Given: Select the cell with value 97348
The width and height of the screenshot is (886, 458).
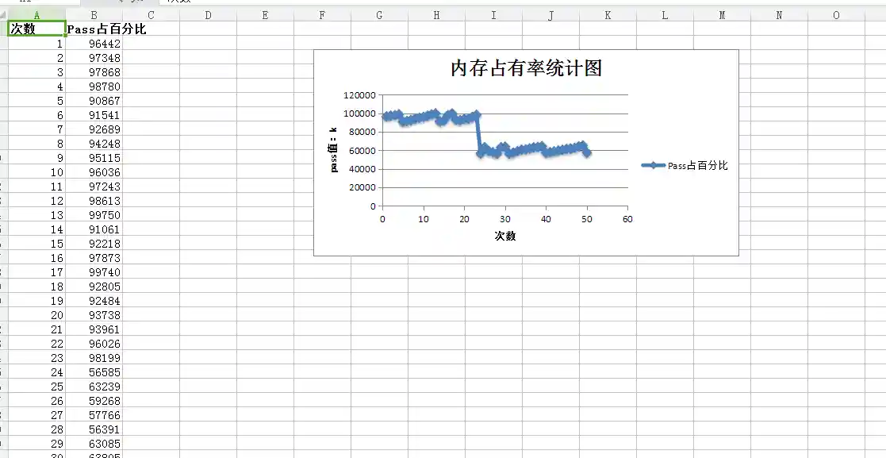Looking at the screenshot, I should click(94, 58).
